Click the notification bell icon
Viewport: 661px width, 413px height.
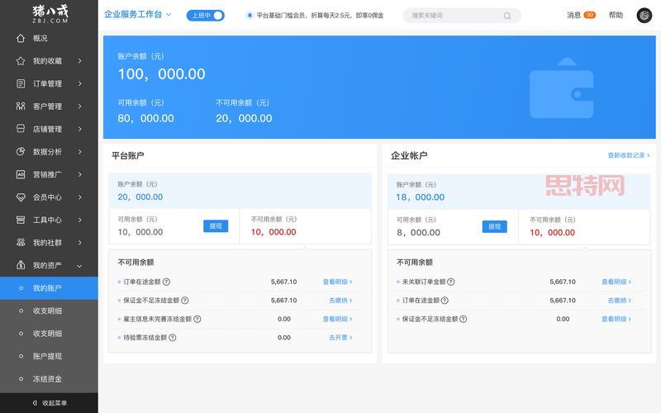tap(250, 16)
